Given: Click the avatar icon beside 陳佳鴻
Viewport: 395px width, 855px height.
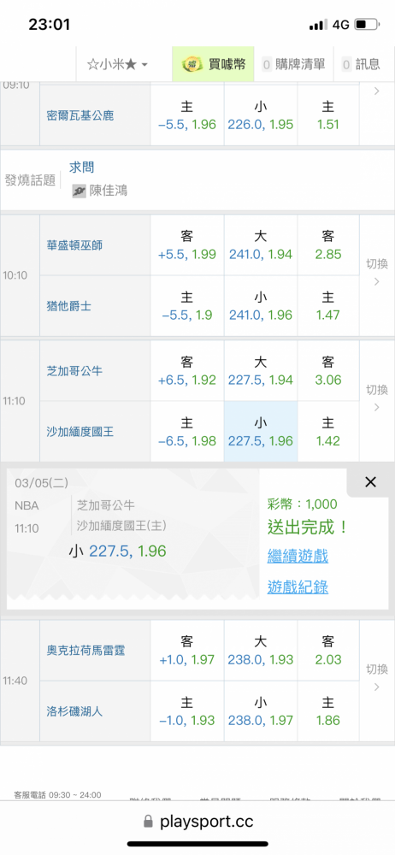Looking at the screenshot, I should (x=80, y=191).
